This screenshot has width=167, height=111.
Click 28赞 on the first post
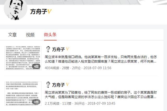click(65, 68)
